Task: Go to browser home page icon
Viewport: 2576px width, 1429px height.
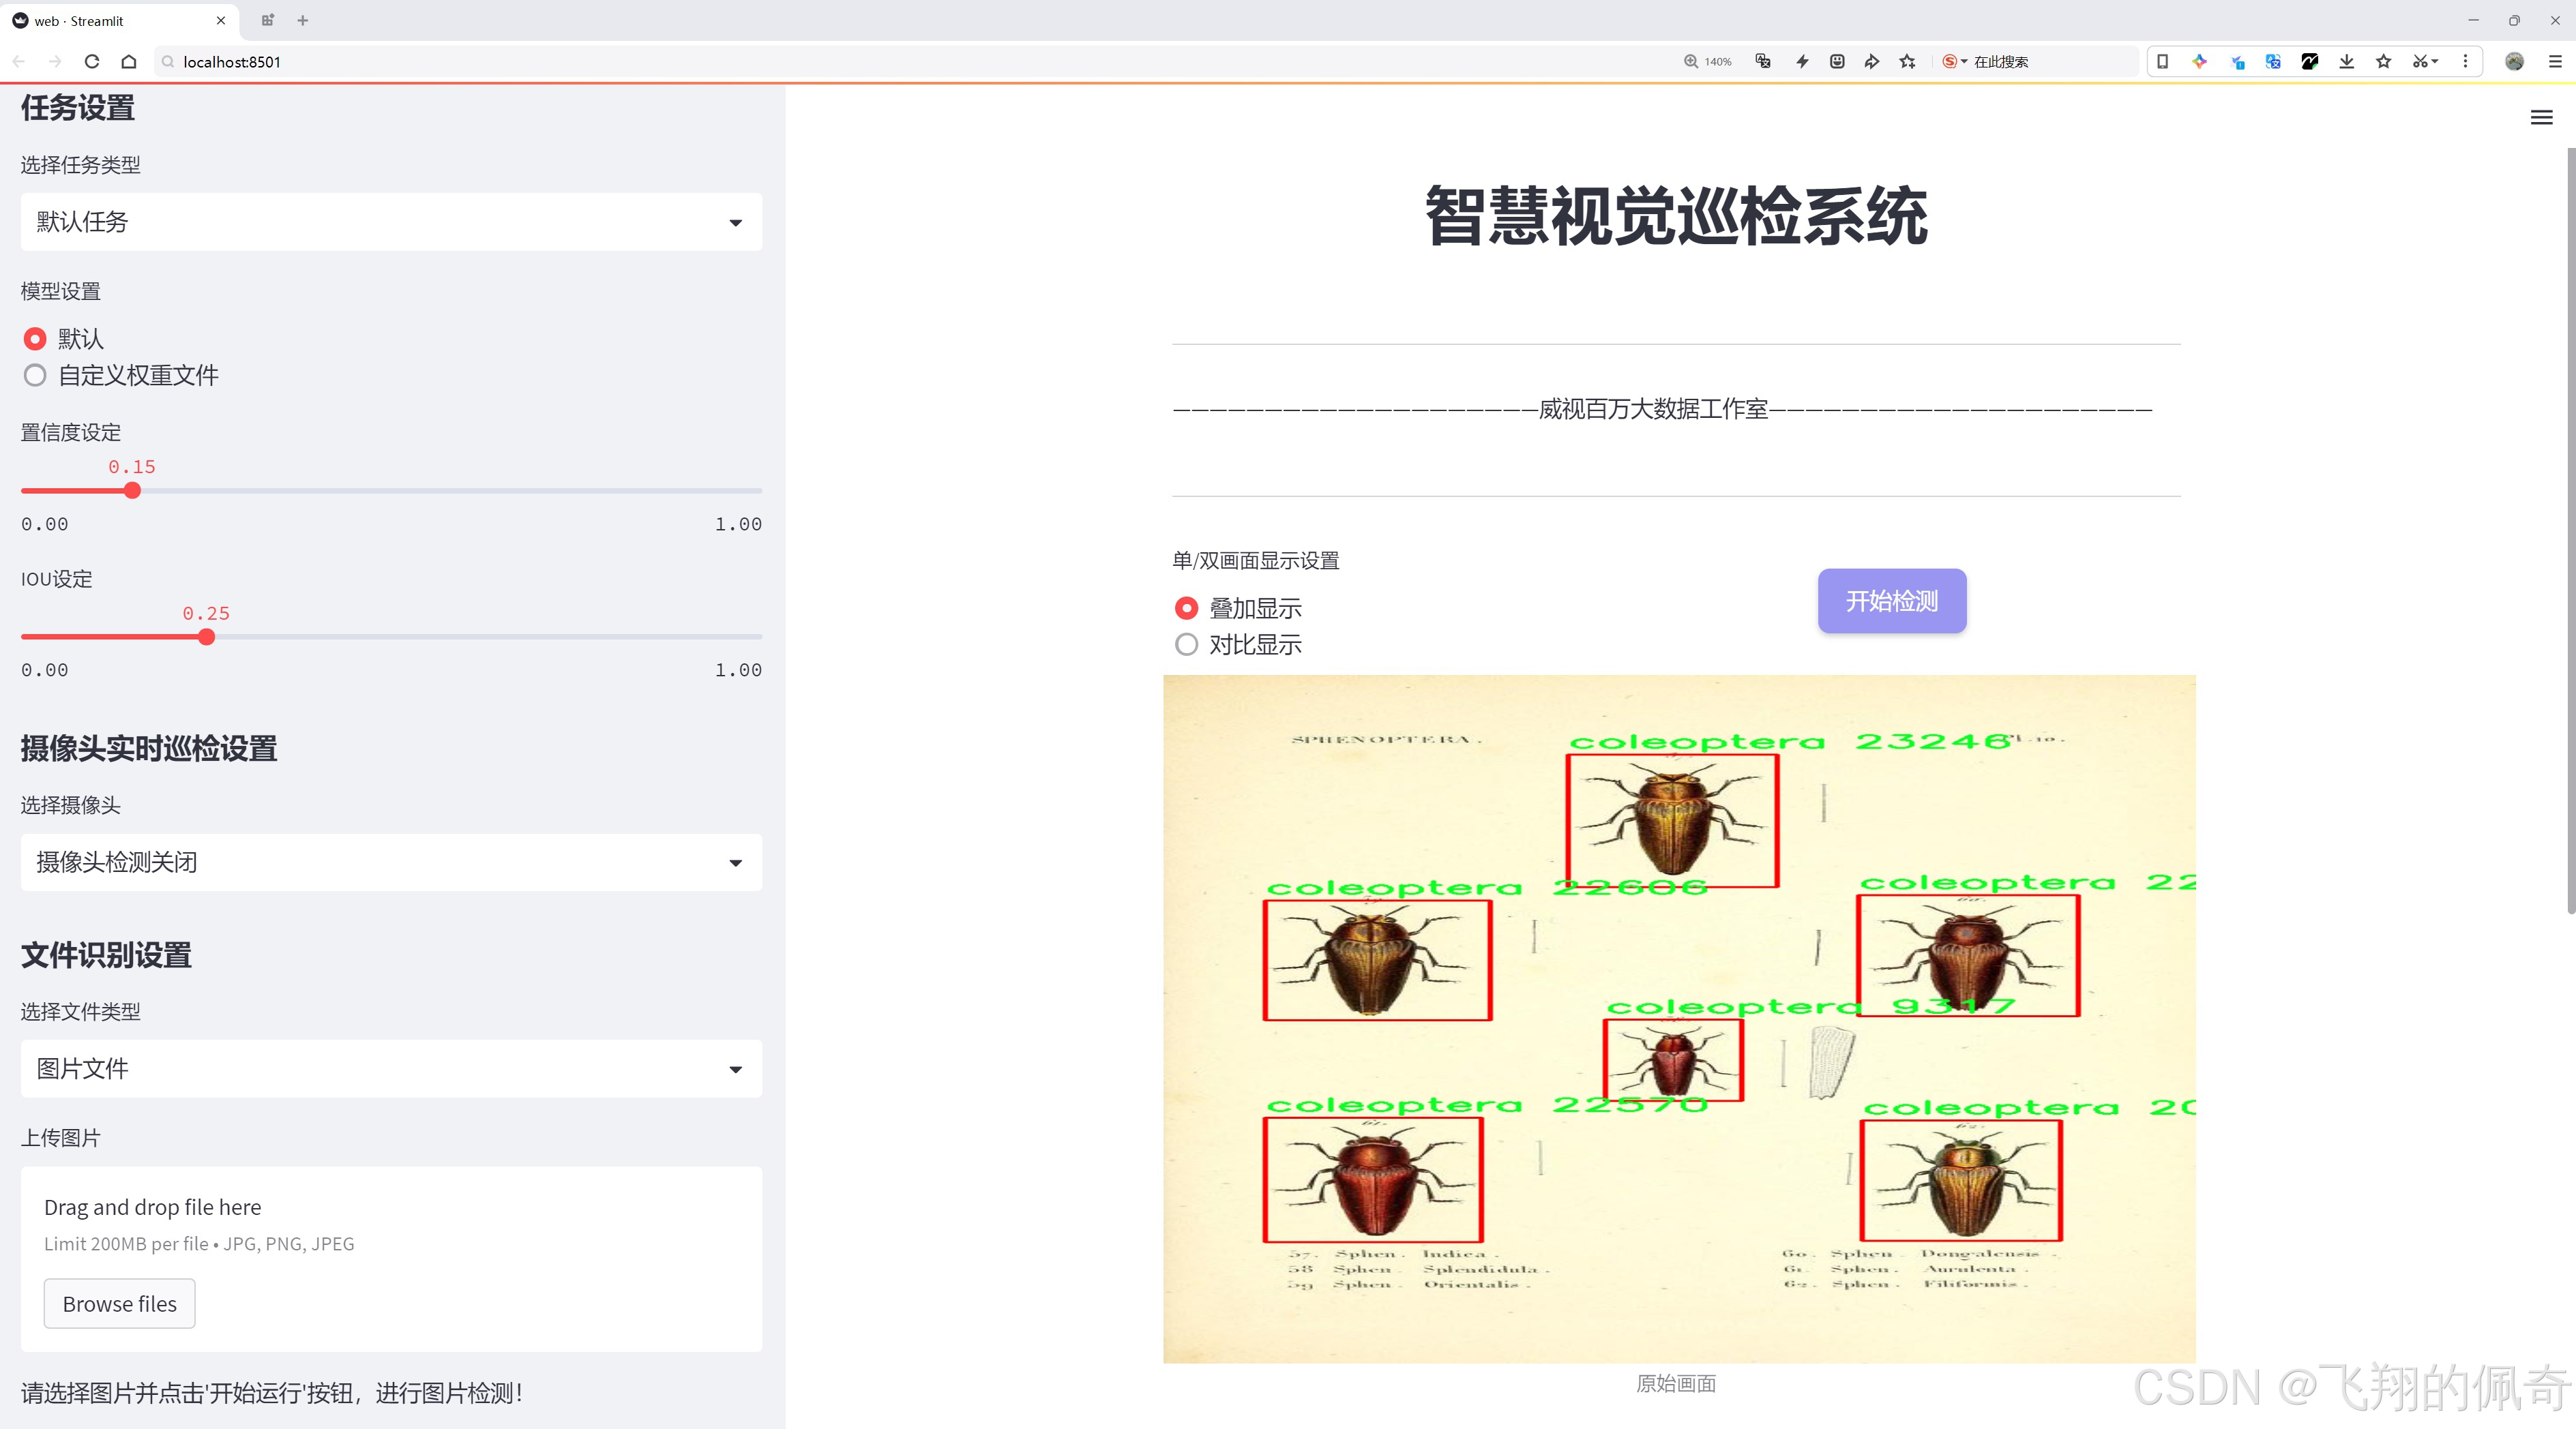Action: pos(129,62)
